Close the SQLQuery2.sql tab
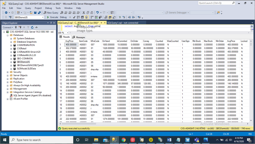This screenshot has width=255, height=144. tap(105, 23)
